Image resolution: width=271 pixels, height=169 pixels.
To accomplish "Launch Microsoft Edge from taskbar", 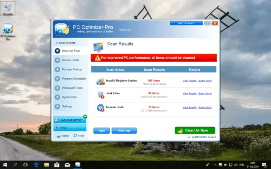I will coord(36,165).
